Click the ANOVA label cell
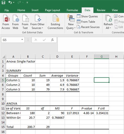Image resolution: width=124 pixels, height=134 pixels. tap(13, 103)
